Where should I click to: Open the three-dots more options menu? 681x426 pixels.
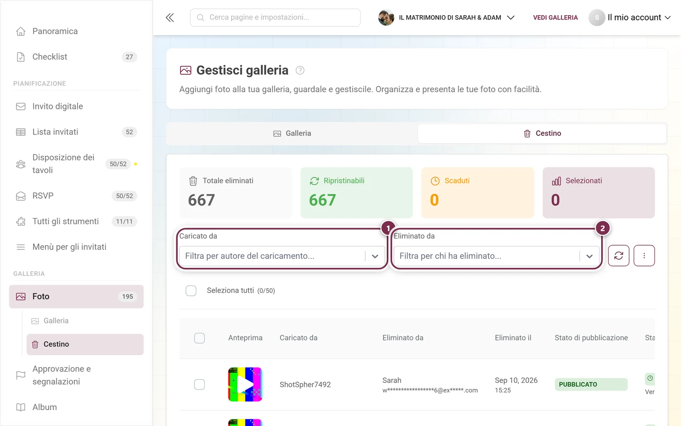[x=644, y=256]
